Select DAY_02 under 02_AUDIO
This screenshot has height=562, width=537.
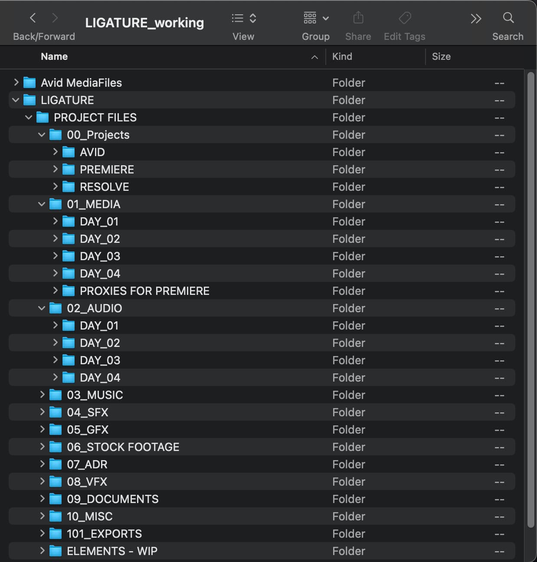262,343
